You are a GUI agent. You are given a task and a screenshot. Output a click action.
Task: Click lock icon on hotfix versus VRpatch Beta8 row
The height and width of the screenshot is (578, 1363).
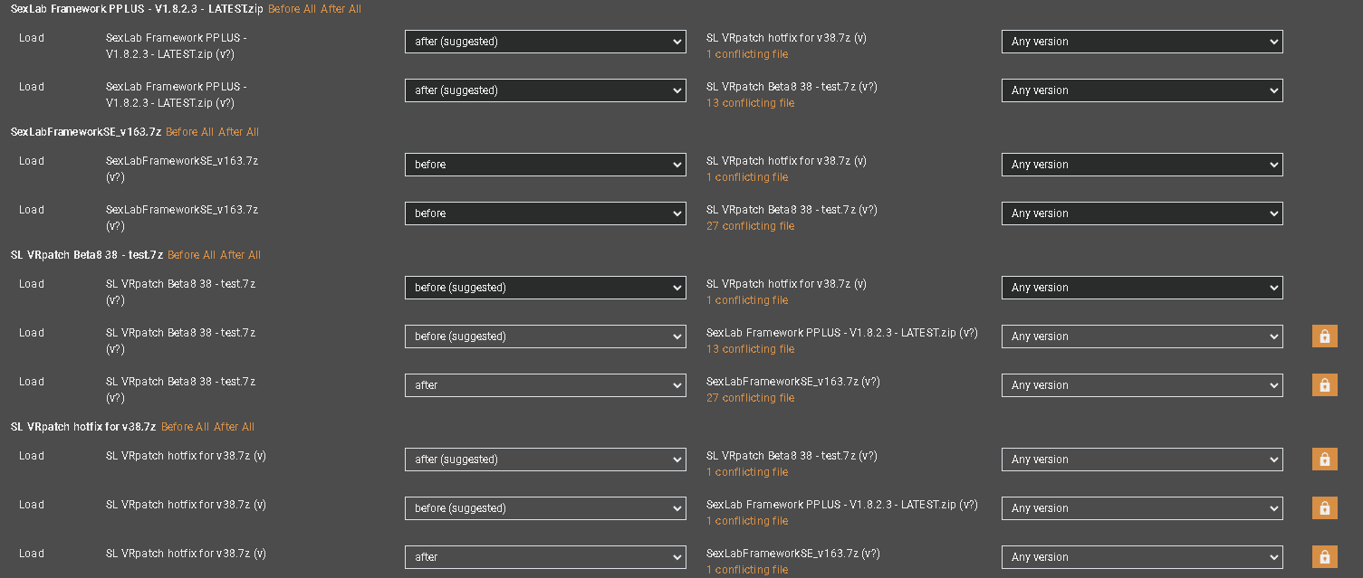tap(1324, 460)
